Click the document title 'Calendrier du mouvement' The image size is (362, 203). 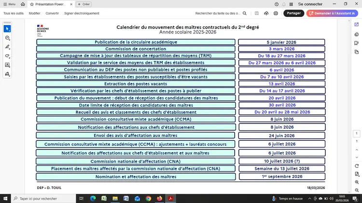point(187,27)
